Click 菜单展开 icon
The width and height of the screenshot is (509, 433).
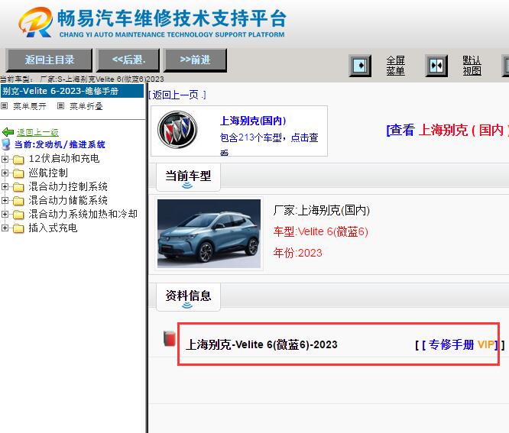(4, 105)
